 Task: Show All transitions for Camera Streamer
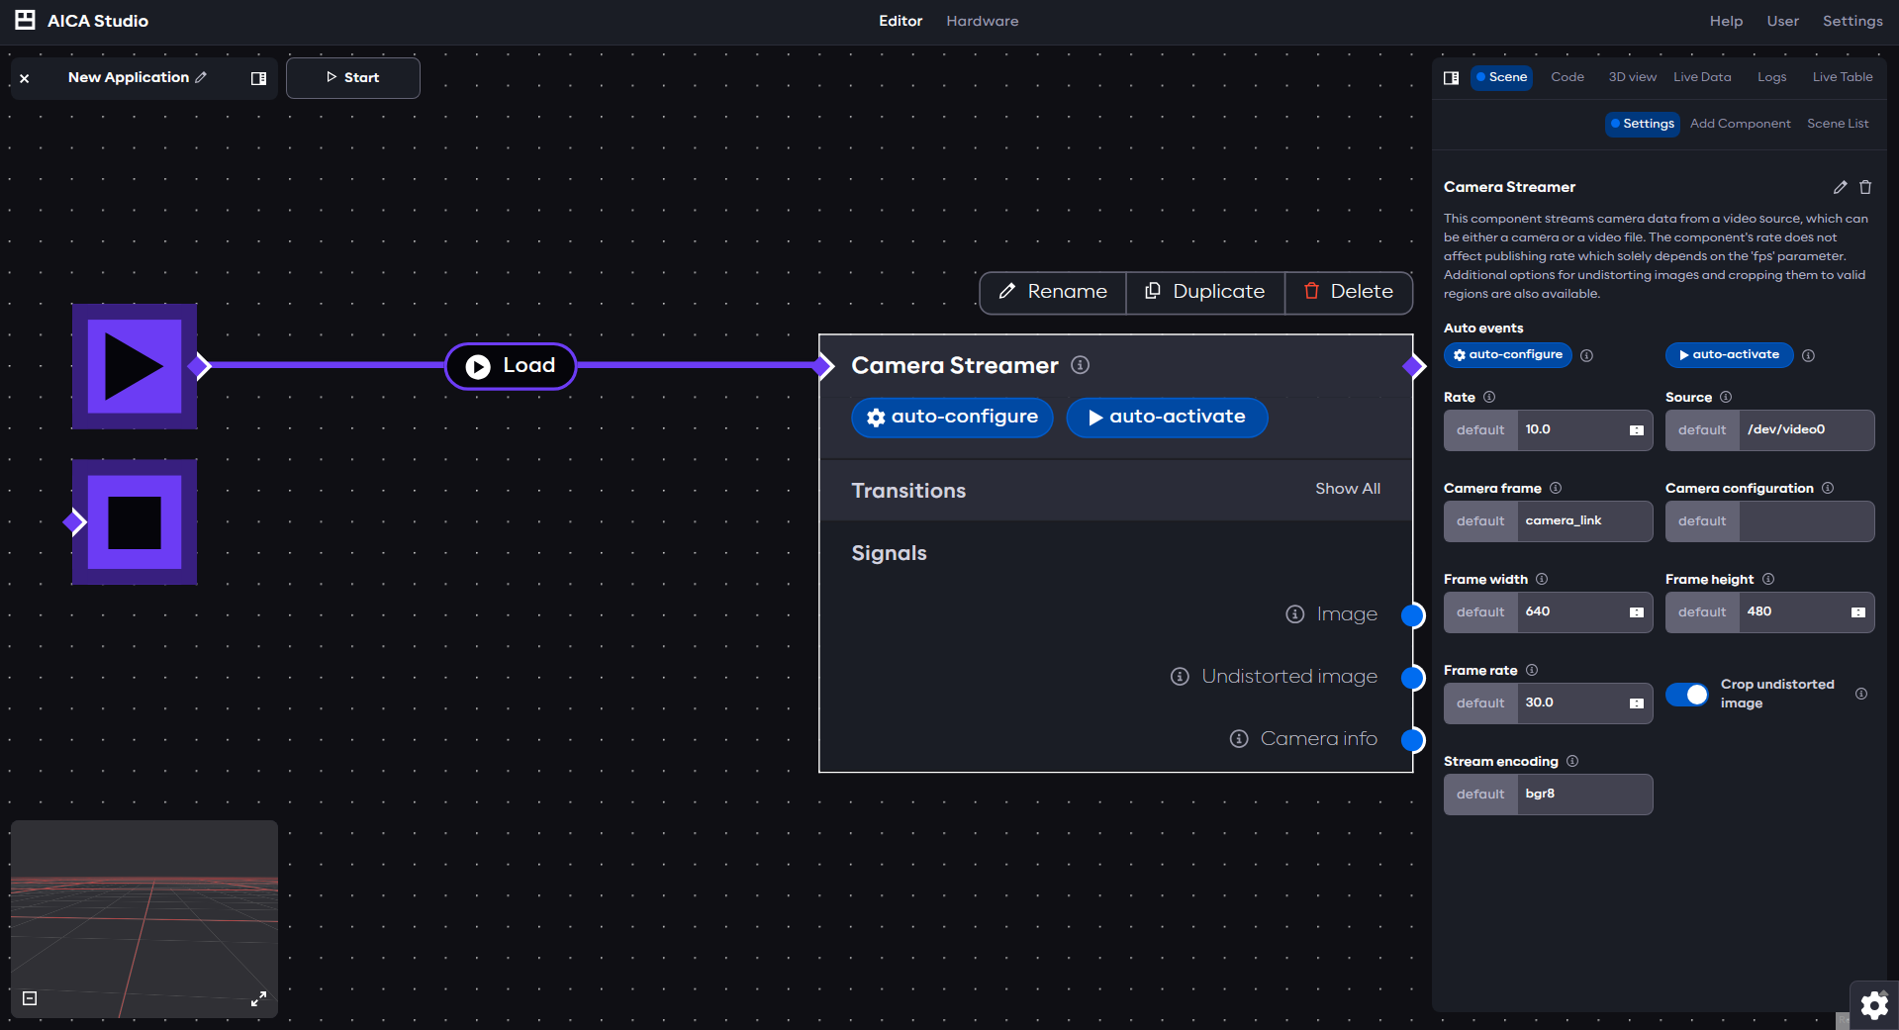[x=1347, y=489]
